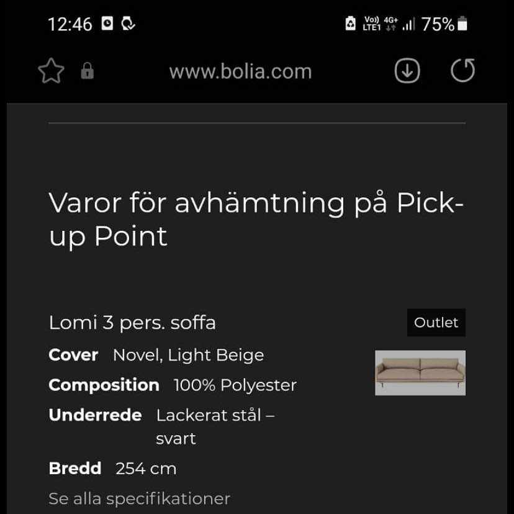Tap the battery icon in status bar
This screenshot has width=514, height=514.
point(462,24)
